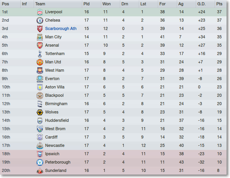Click the Liverpool club crest icon
The width and height of the screenshot is (230, 178).
[x=40, y=12]
